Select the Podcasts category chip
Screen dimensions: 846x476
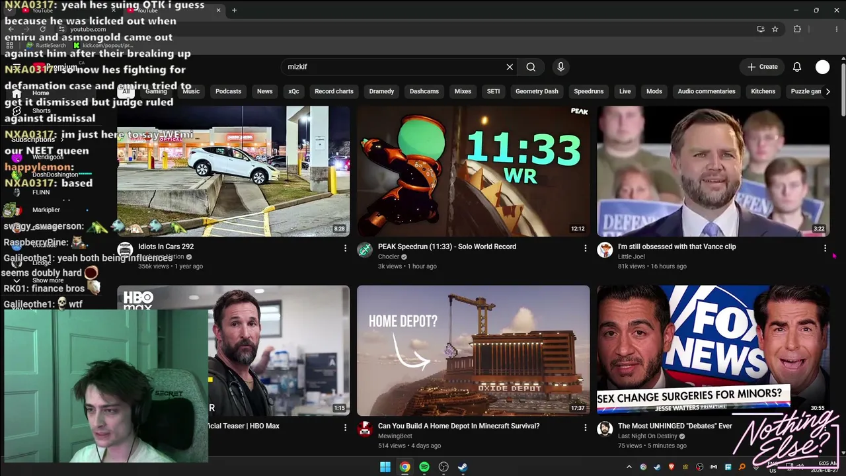(x=228, y=91)
